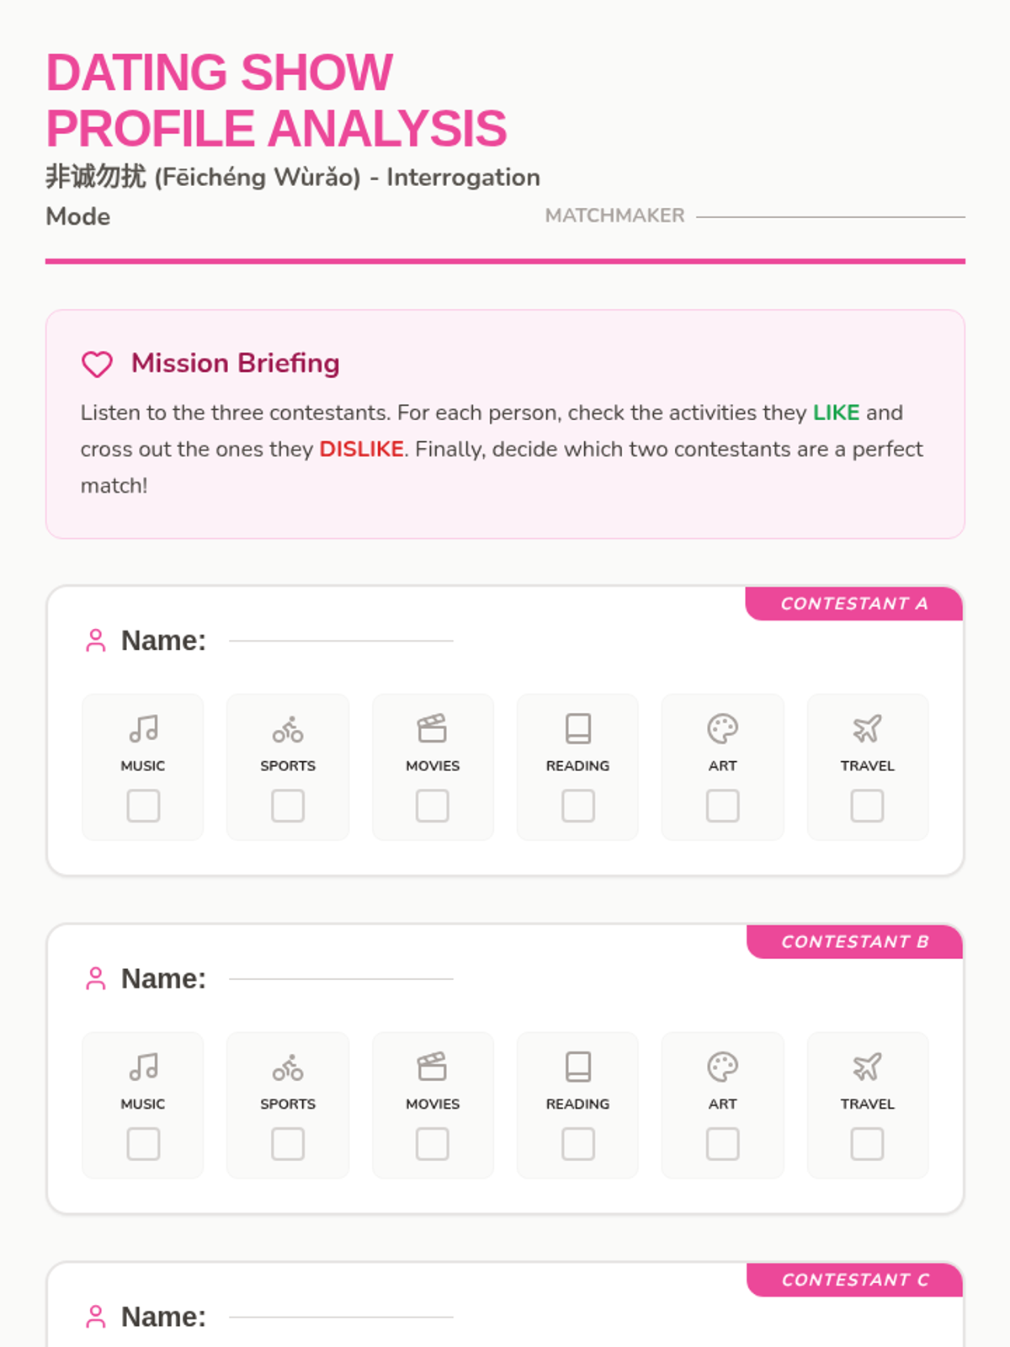This screenshot has height=1347, width=1010.
Task: Tick the Reading checkbox for Contestant A
Action: tap(578, 806)
